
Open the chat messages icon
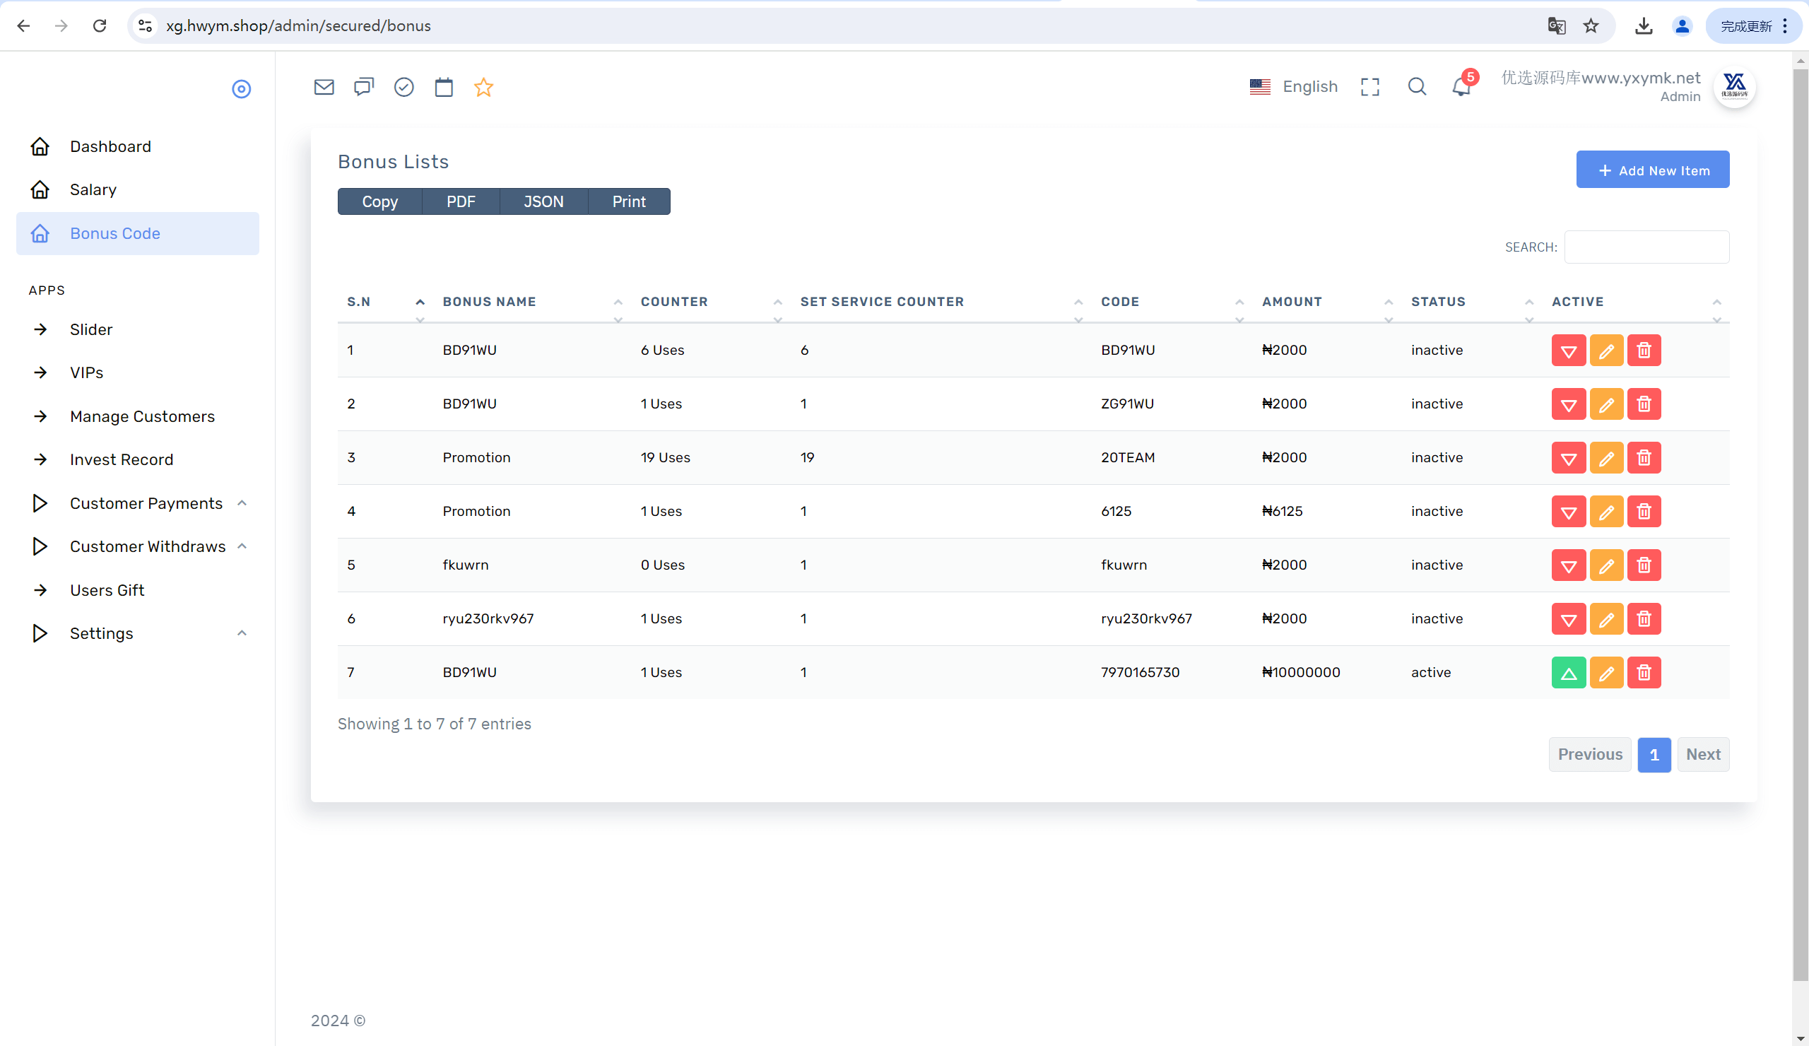364,87
